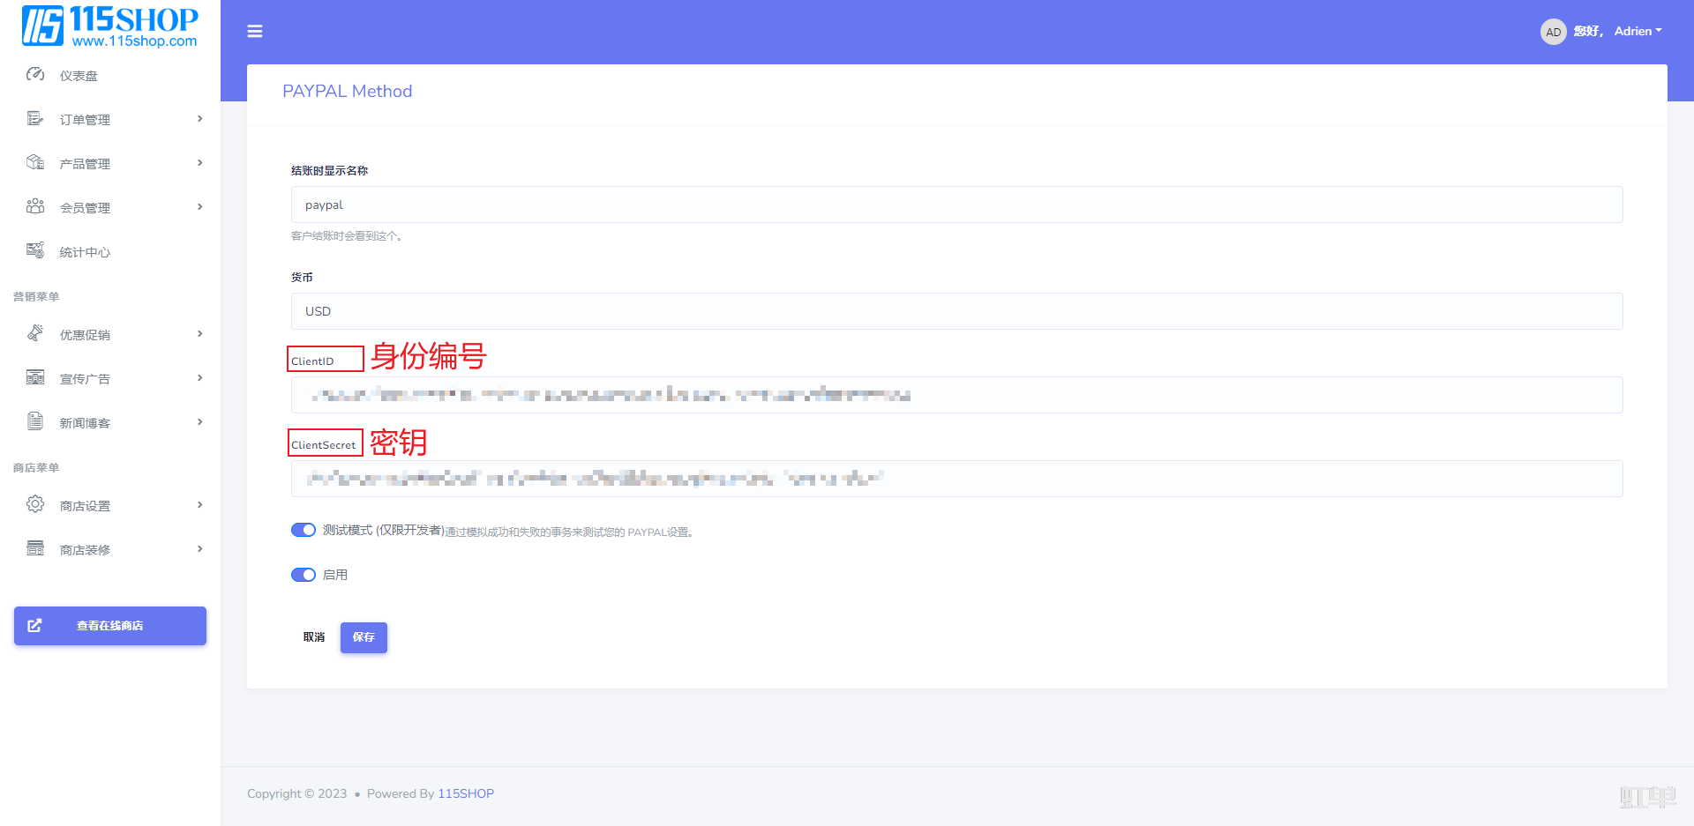This screenshot has height=826, width=1694.
Task: Open the 商店设置 menu item
Action: click(x=110, y=506)
